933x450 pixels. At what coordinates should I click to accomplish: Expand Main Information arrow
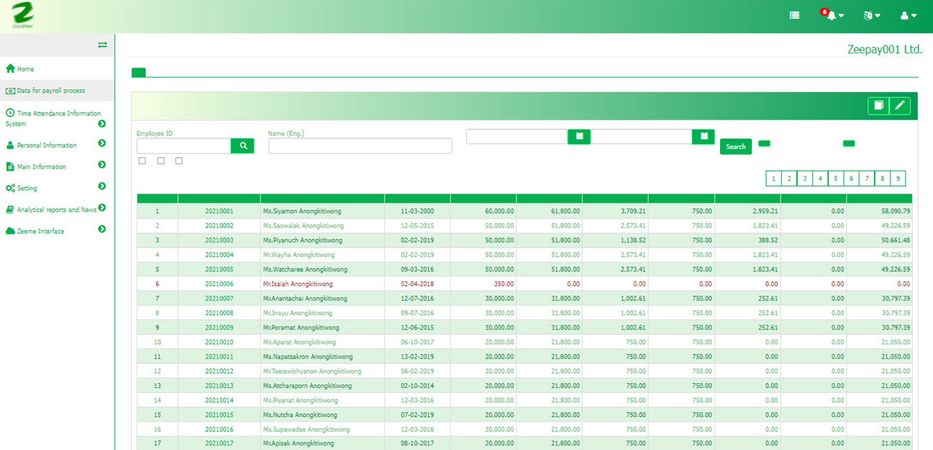(102, 165)
